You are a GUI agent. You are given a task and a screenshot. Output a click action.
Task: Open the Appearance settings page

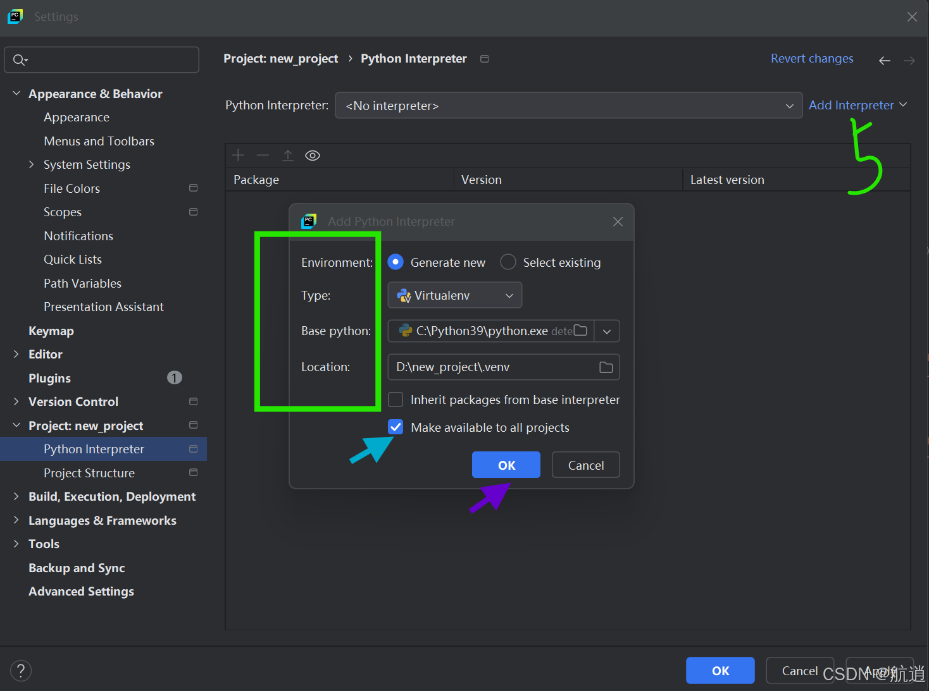pos(77,118)
